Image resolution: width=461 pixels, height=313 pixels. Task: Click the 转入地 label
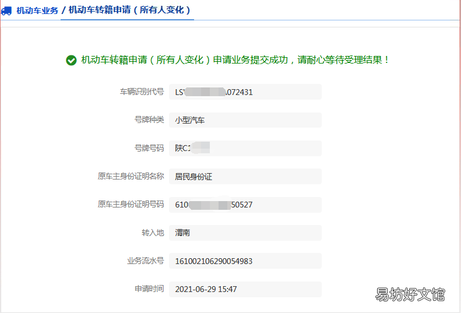tap(153, 233)
